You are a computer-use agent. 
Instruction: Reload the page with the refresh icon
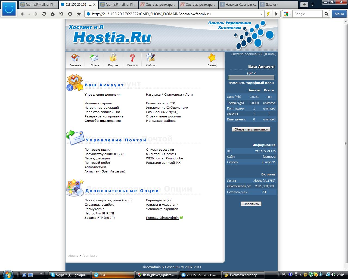pos(44,14)
